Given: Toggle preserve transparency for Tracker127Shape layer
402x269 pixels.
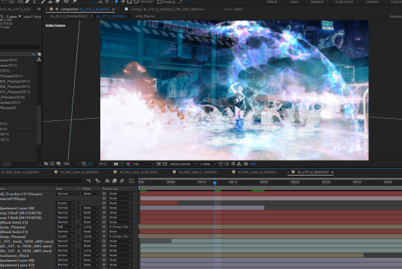Looking at the screenshot, I should 78,194.
